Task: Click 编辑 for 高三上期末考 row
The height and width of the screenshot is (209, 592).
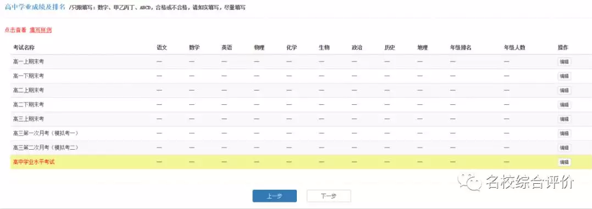Action: (564, 119)
